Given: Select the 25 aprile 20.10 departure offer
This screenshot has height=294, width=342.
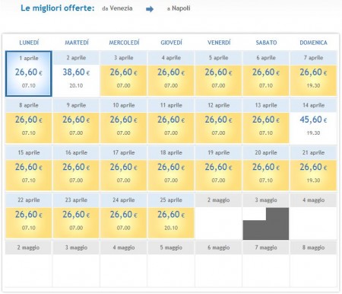Looking at the screenshot, I should click(171, 216).
